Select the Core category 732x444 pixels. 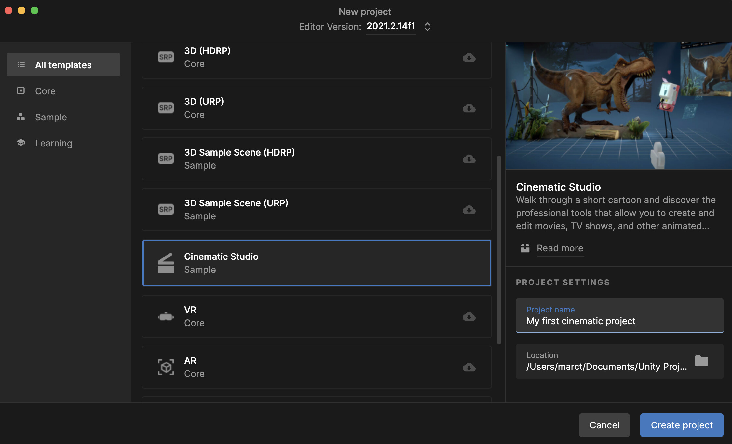pyautogui.click(x=63, y=91)
